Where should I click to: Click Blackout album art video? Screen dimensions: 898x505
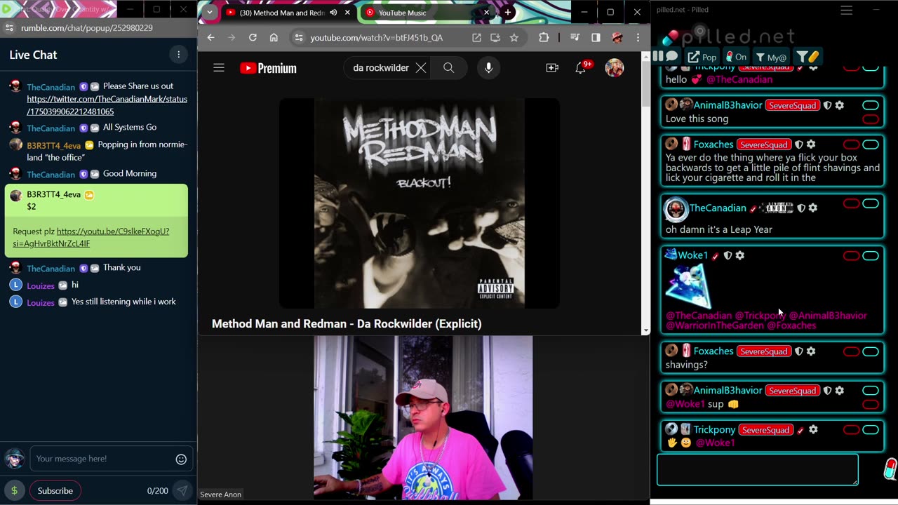click(x=420, y=203)
